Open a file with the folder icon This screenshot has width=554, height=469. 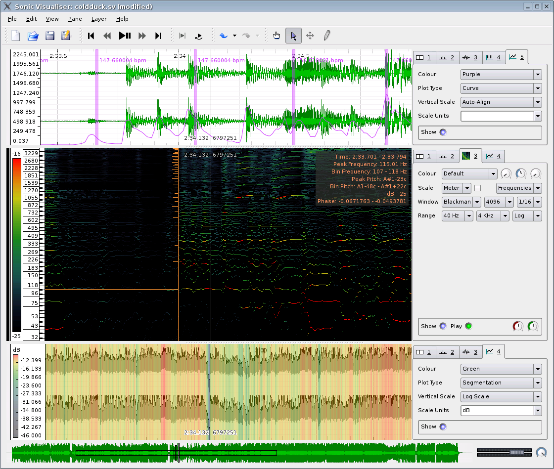coord(33,36)
